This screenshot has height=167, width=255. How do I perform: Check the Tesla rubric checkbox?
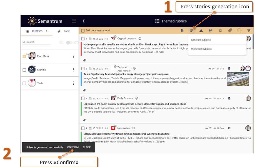click(x=24, y=83)
